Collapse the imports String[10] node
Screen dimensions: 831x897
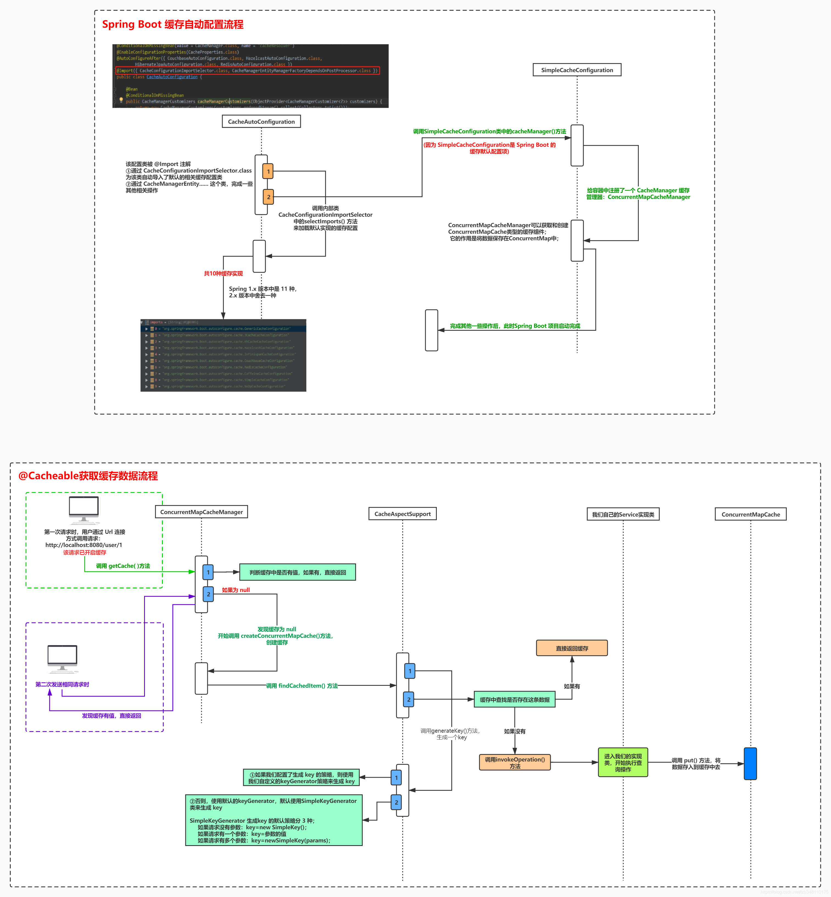142,322
